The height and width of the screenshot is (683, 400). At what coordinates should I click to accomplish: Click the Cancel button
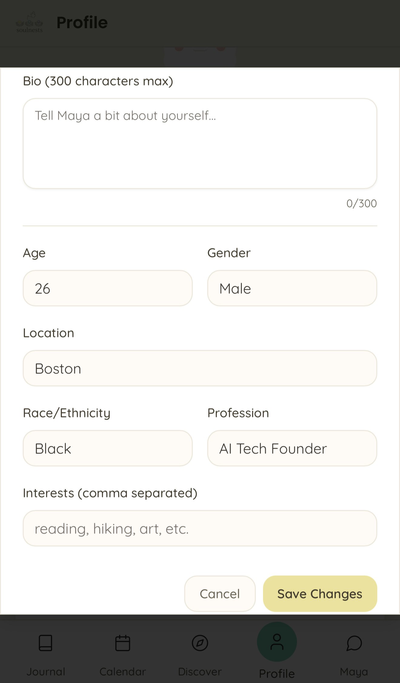220,594
